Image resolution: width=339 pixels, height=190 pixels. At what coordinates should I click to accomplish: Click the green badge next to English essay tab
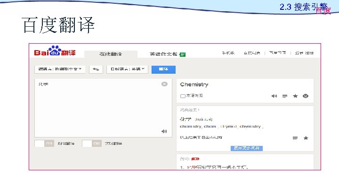pyautogui.click(x=183, y=54)
